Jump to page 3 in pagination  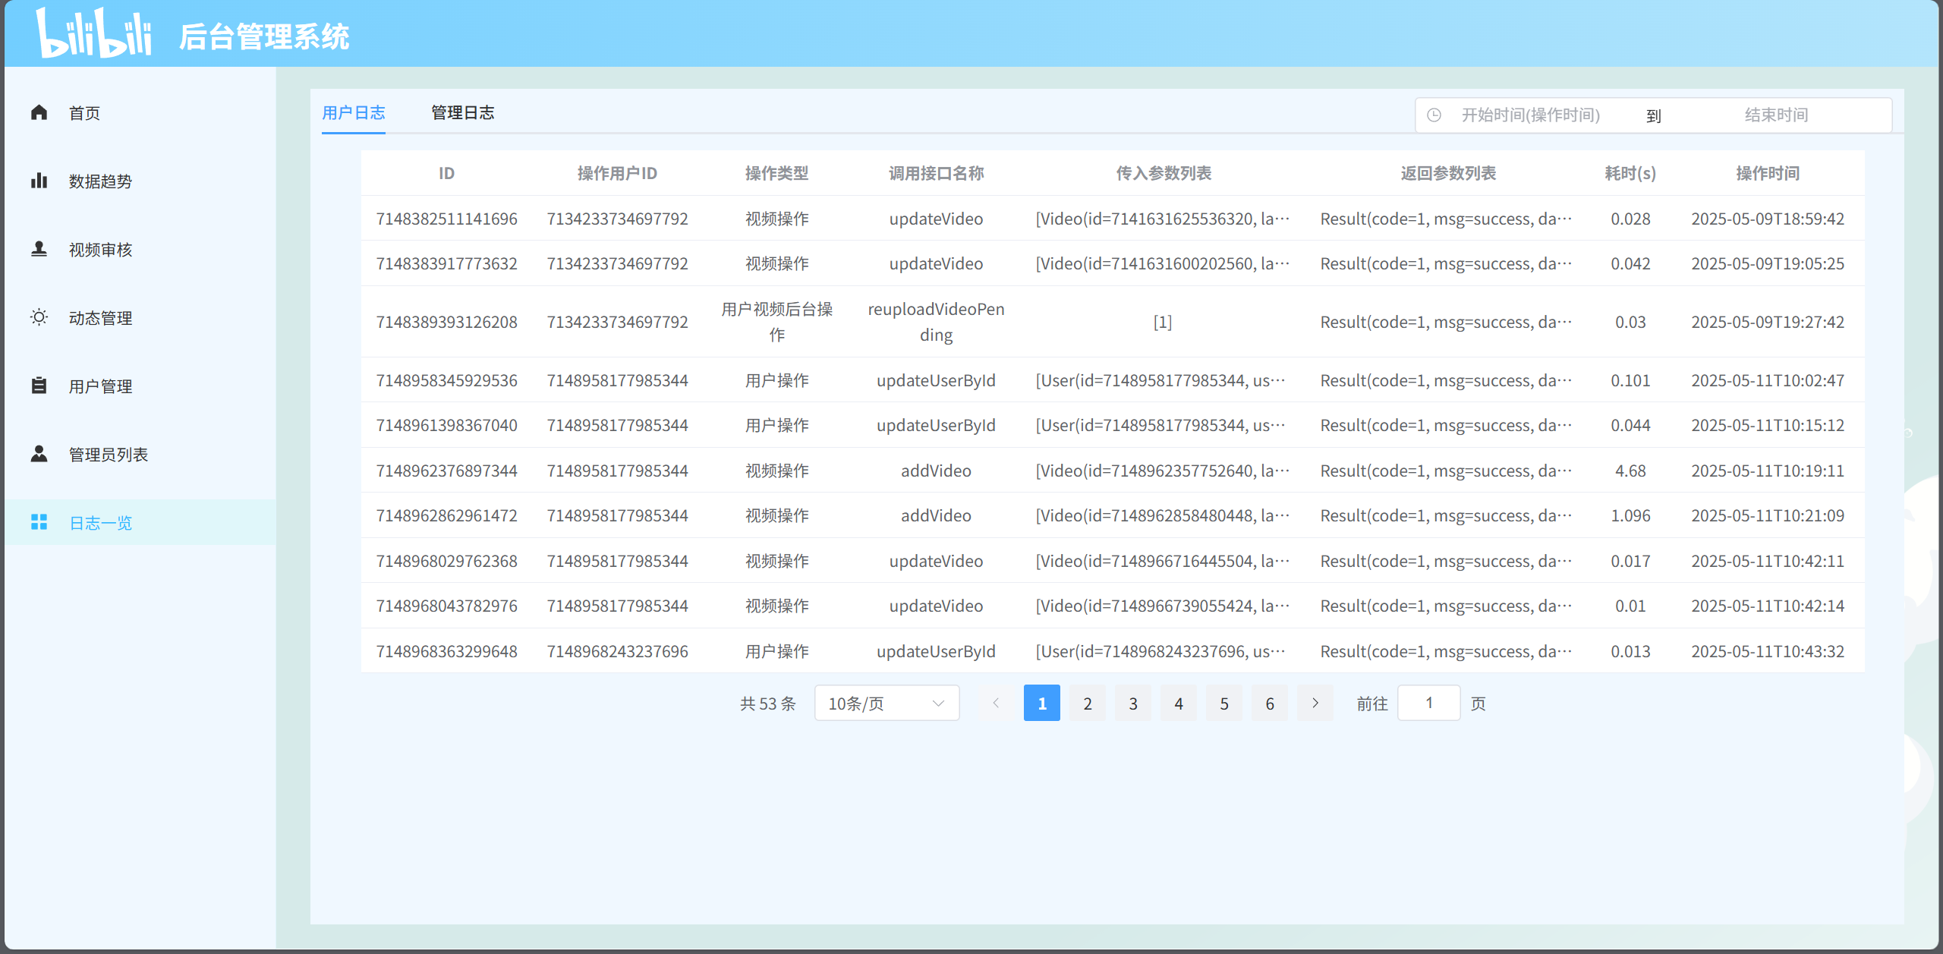pyautogui.click(x=1132, y=704)
